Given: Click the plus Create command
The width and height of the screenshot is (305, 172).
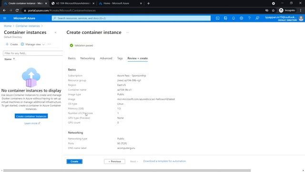Looking at the screenshot, I should point(11,44).
